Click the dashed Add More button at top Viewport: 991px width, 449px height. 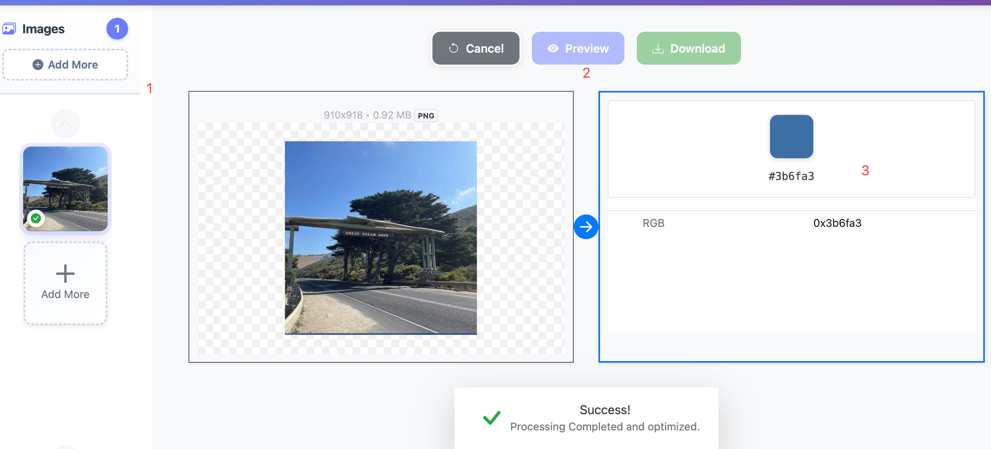65,65
